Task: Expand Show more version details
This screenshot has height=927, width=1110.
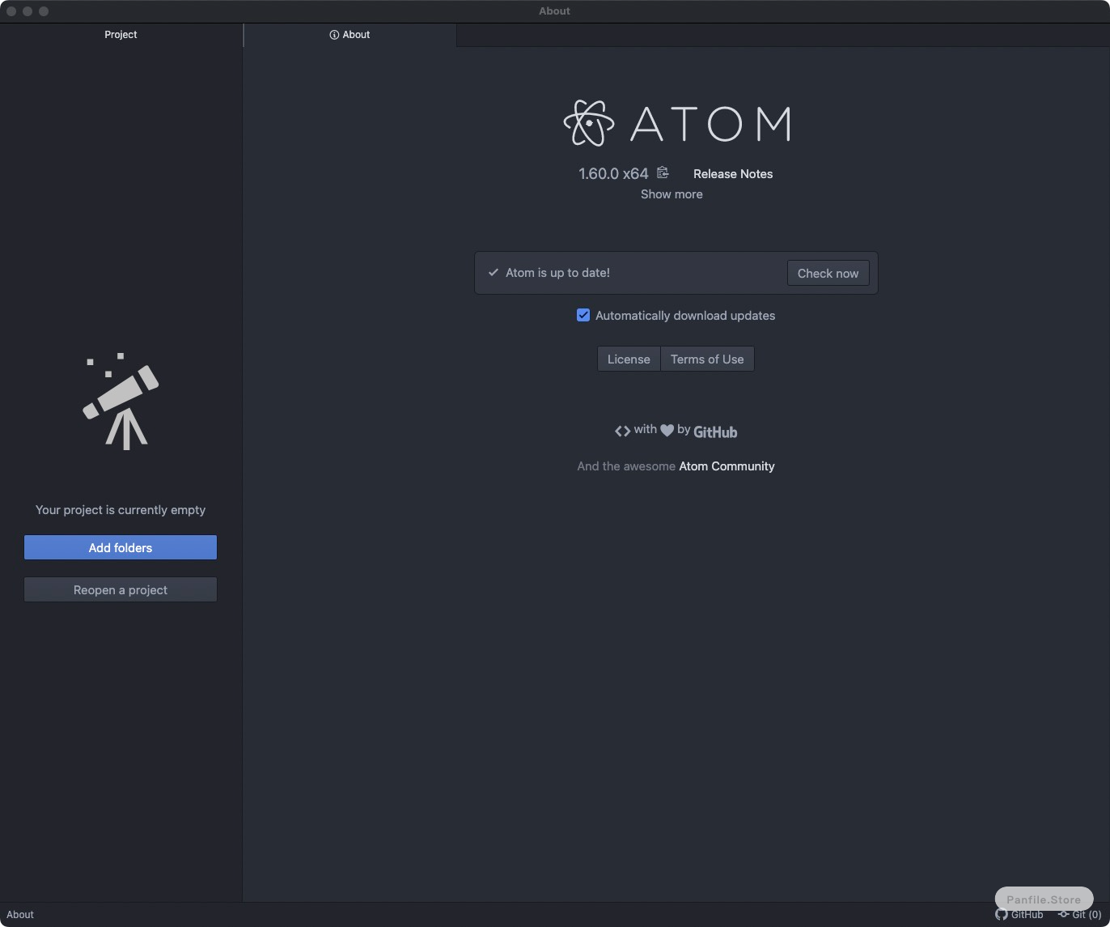Action: pyautogui.click(x=672, y=194)
